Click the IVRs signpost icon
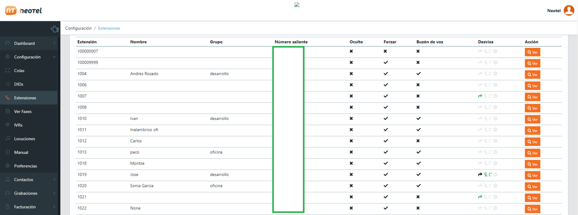 tap(8, 125)
